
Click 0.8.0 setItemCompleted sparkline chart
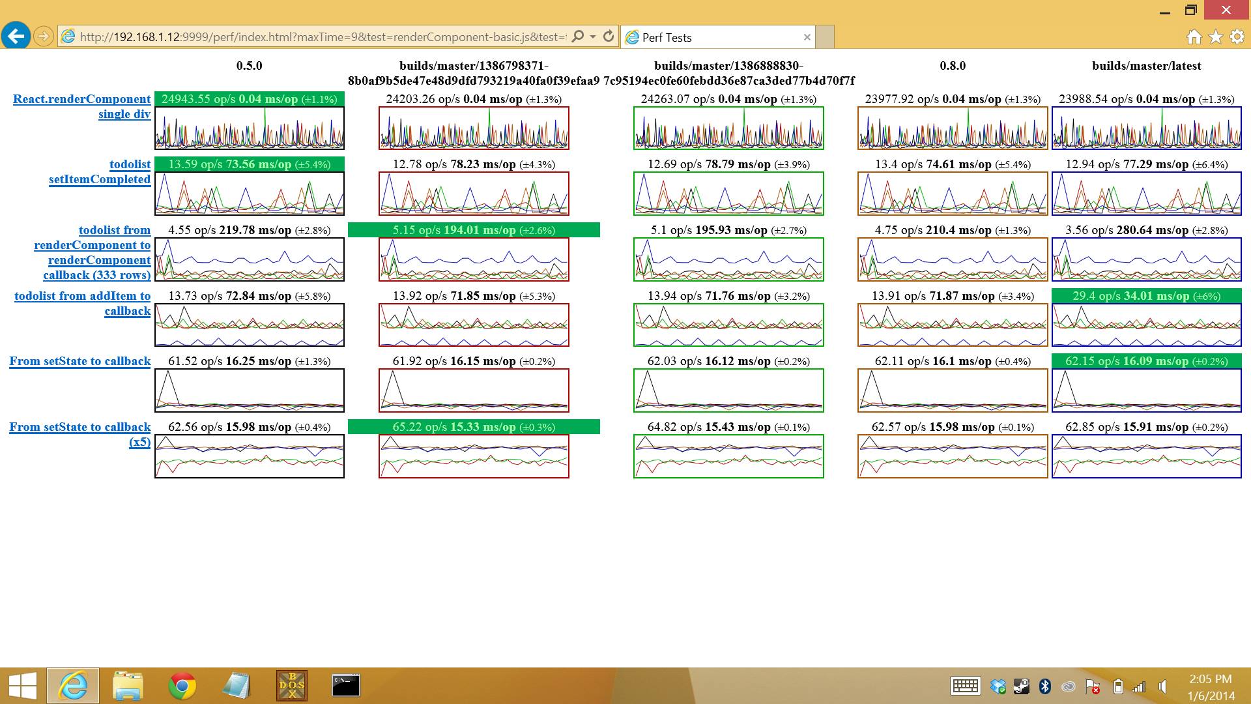pyautogui.click(x=953, y=194)
